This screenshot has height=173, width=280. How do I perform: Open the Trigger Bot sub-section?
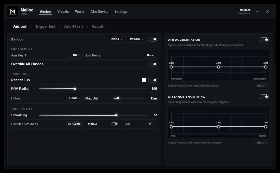(x=45, y=26)
